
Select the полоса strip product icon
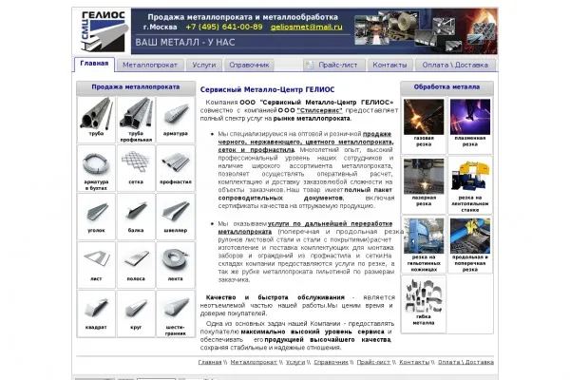pyautogui.click(x=136, y=259)
